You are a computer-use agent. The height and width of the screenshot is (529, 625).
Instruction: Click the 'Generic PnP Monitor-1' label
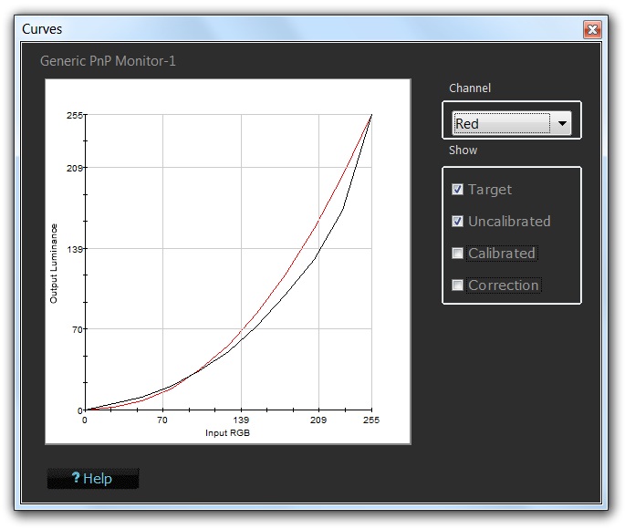point(108,61)
